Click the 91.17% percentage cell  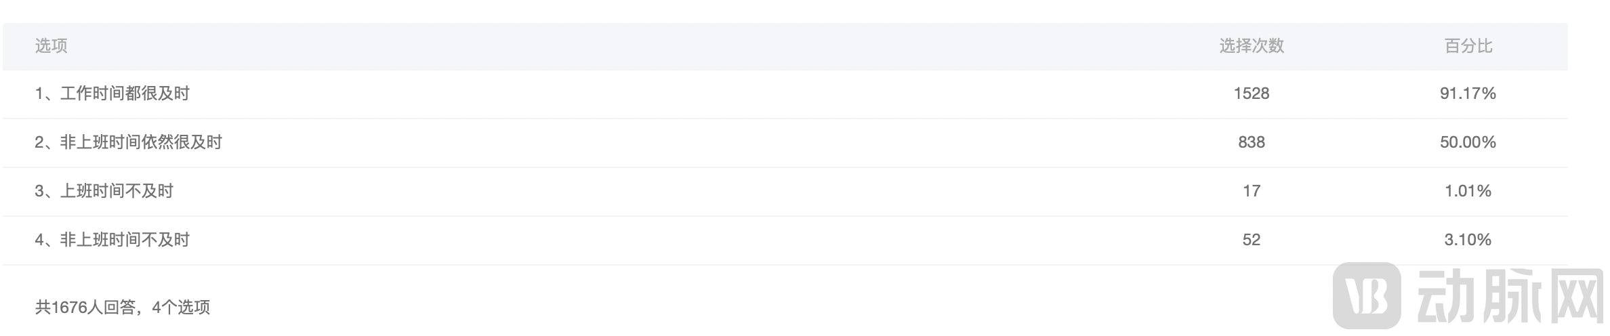[x=1468, y=93]
